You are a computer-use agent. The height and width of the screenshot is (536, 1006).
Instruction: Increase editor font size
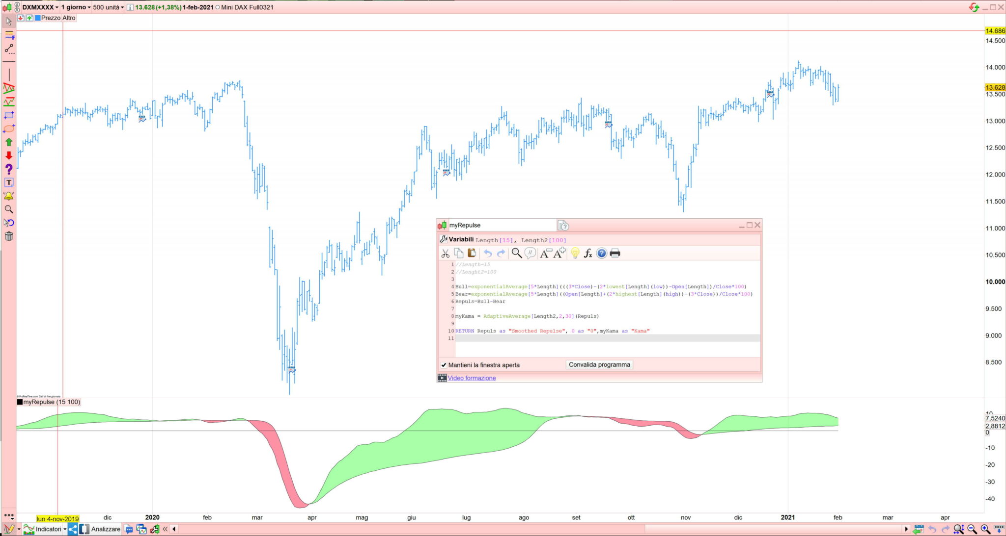click(x=559, y=253)
